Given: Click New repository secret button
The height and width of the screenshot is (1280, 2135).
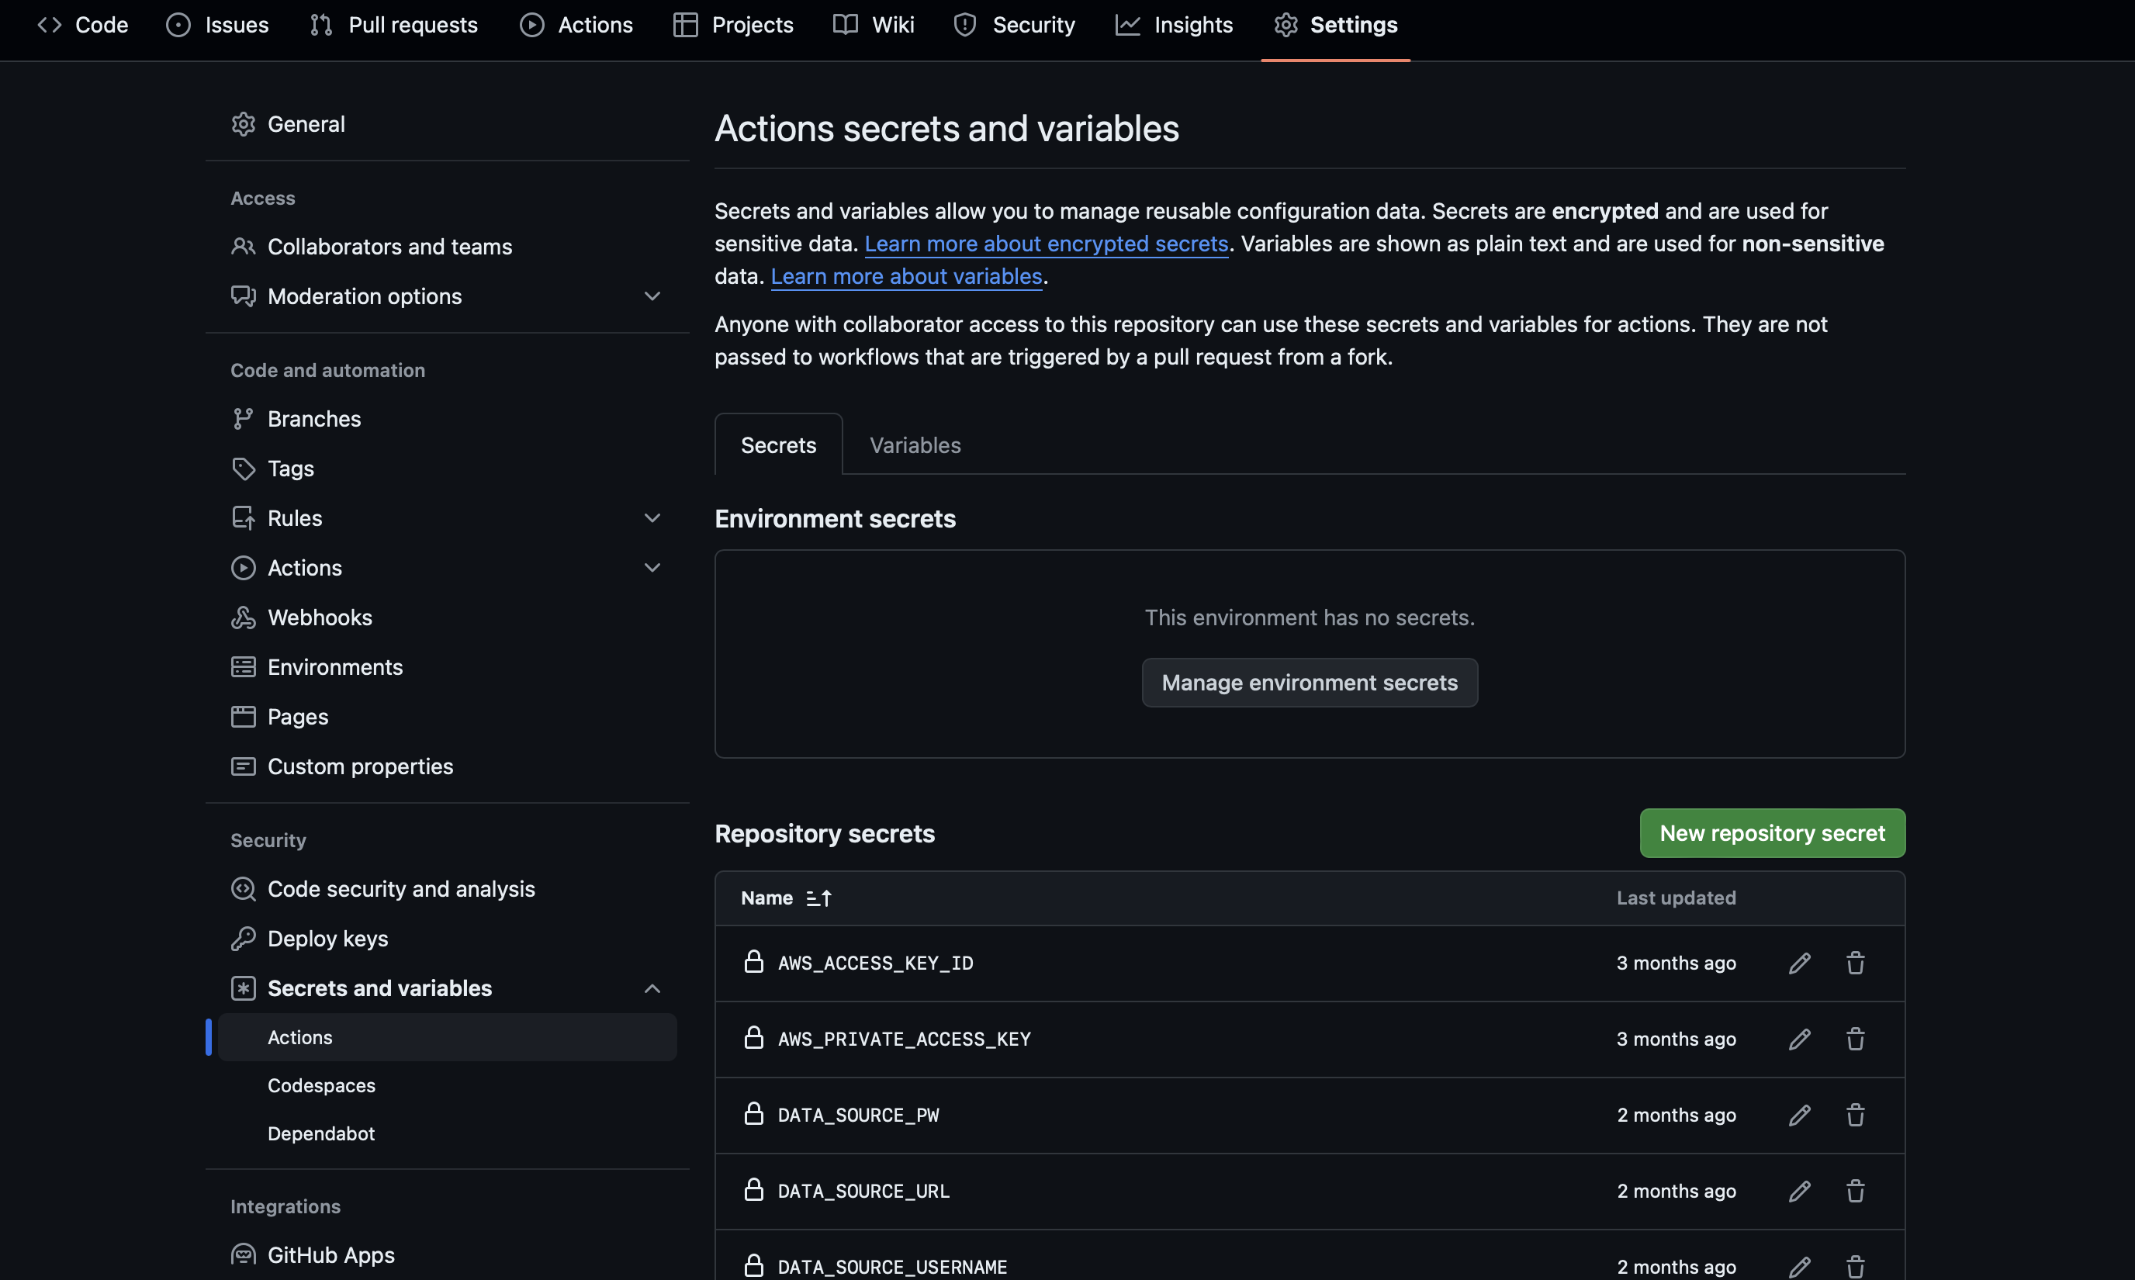Looking at the screenshot, I should [1772, 833].
